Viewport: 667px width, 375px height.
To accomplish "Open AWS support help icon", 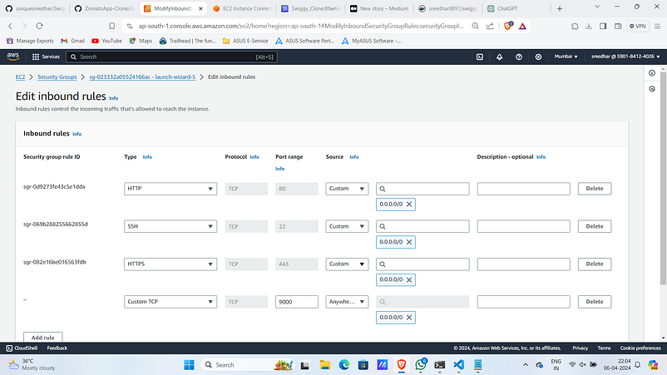I will [519, 57].
